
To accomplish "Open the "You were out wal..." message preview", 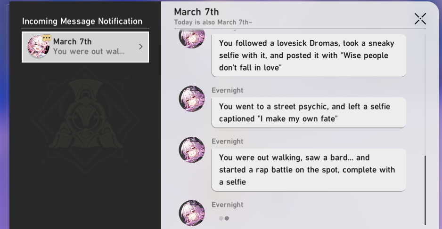I will (x=89, y=51).
